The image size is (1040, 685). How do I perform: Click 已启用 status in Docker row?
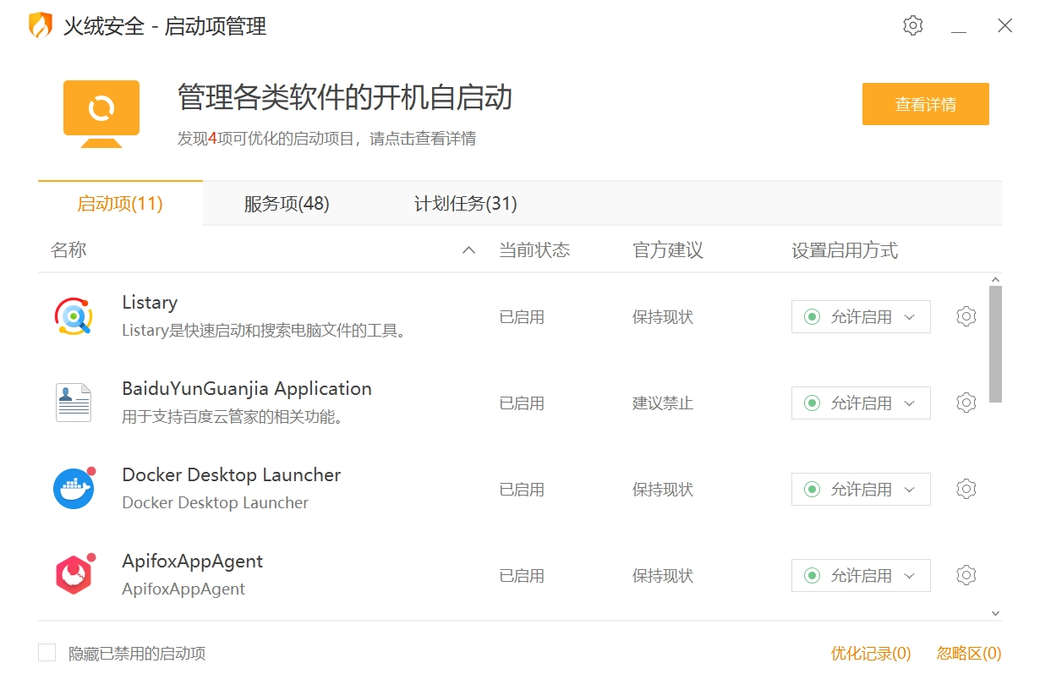click(522, 490)
